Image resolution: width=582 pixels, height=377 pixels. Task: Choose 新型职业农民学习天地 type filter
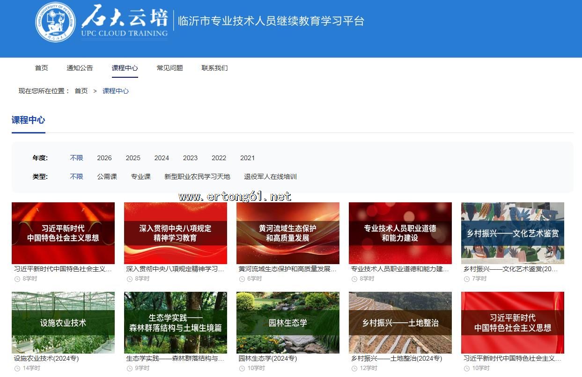(x=197, y=177)
